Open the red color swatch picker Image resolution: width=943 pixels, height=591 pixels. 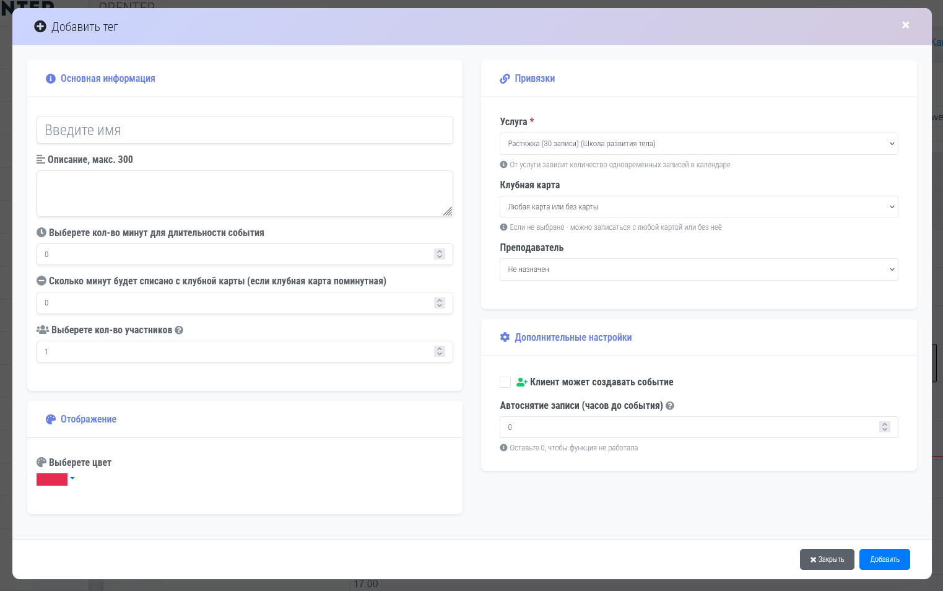(55, 479)
